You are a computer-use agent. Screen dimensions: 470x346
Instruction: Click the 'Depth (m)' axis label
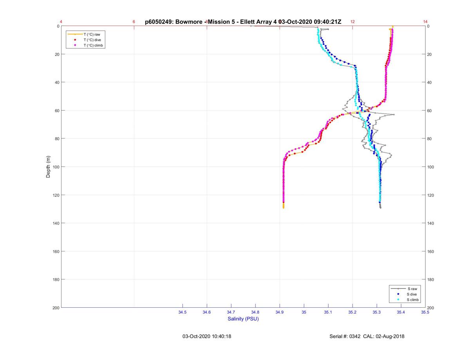[x=49, y=167]
